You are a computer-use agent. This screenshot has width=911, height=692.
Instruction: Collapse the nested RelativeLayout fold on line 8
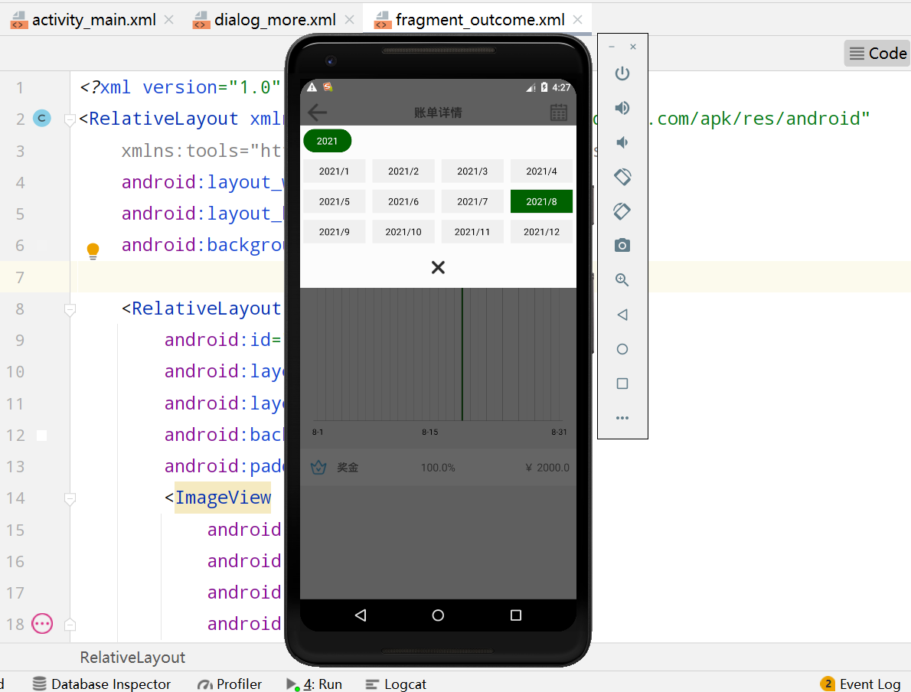click(x=70, y=309)
